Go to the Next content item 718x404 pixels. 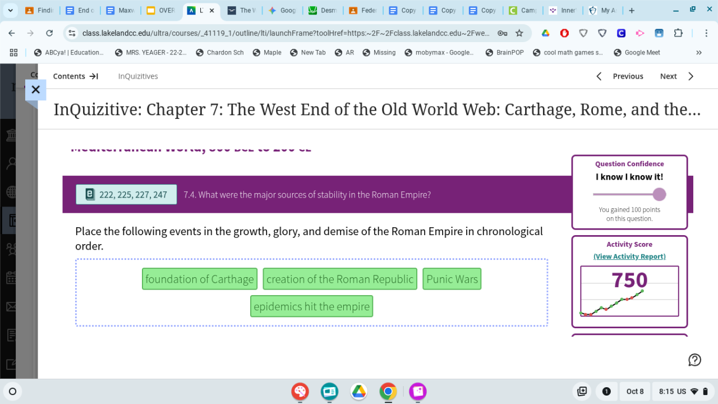point(677,76)
